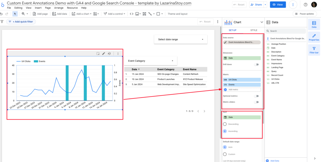This screenshot has width=321, height=162.
Task: Open the shape type dropdown arrow
Action: click(x=162, y=14)
